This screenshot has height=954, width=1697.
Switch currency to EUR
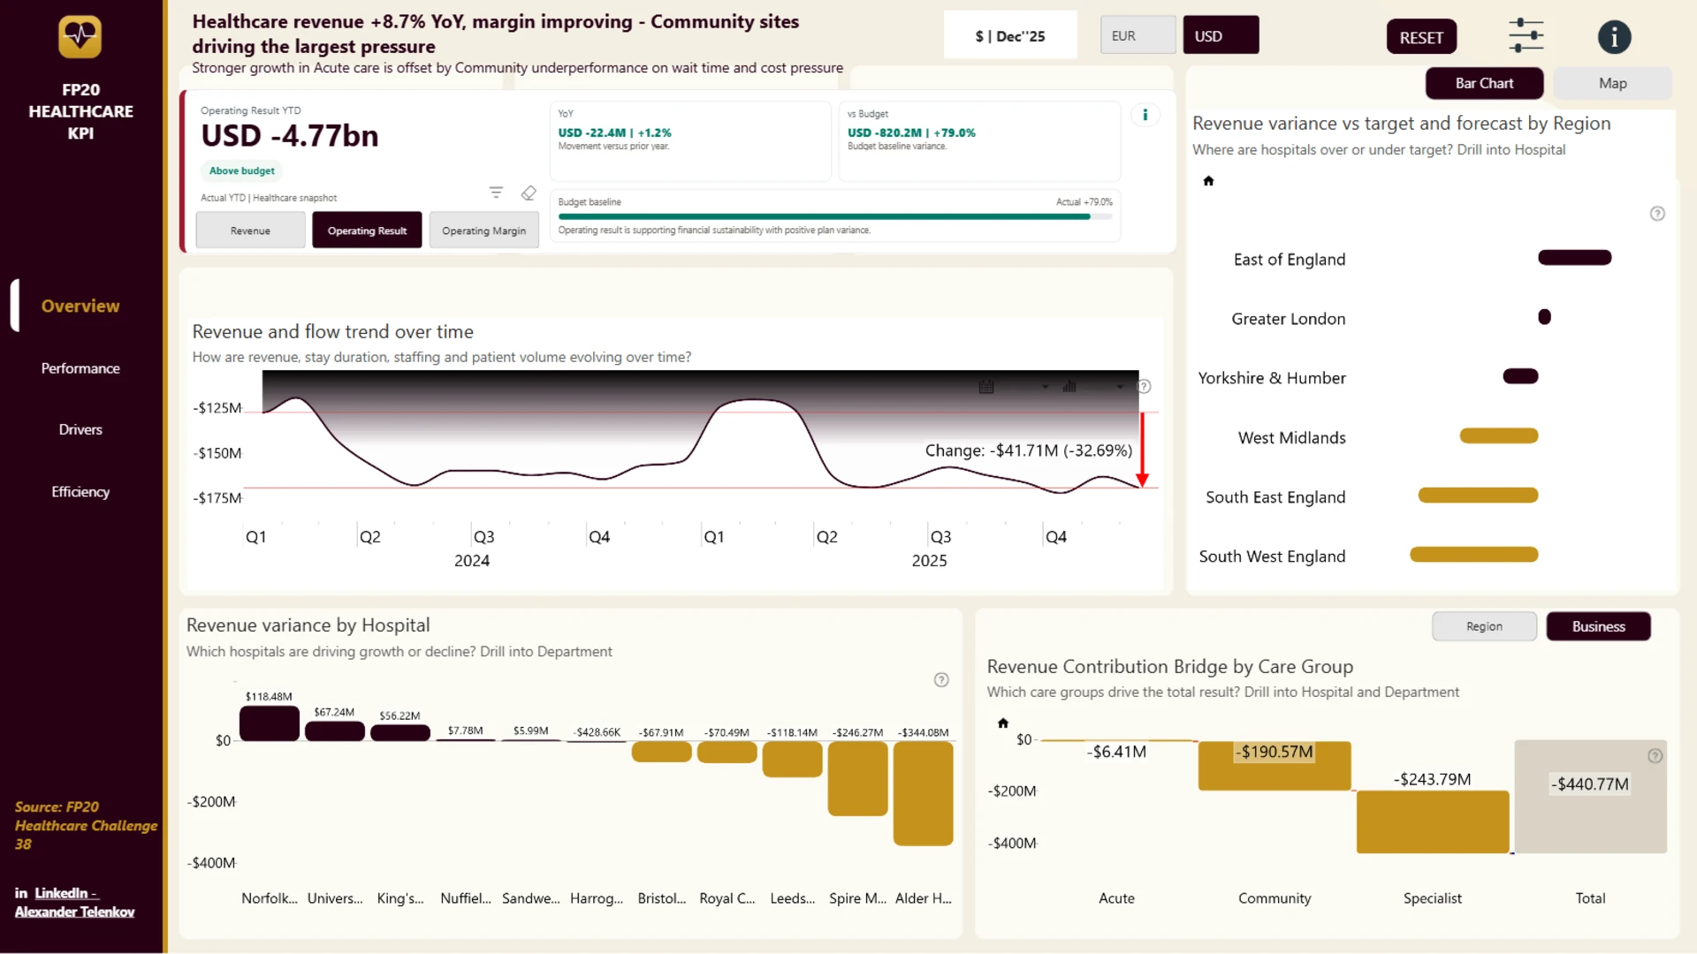1138,35
